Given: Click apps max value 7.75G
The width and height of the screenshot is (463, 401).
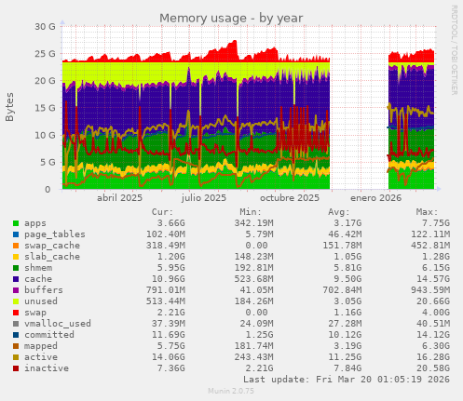Looking at the screenshot, I should (436, 223).
